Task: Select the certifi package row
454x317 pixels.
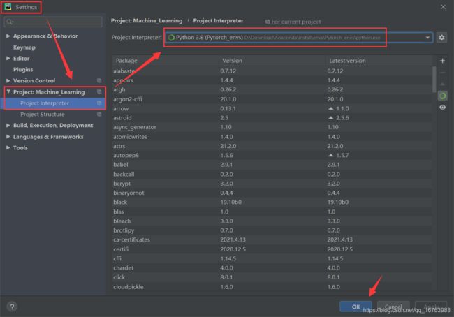Action: pyautogui.click(x=272, y=249)
